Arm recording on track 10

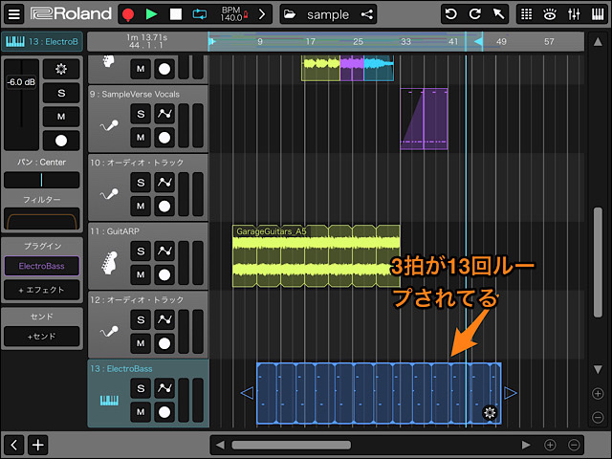click(x=164, y=206)
